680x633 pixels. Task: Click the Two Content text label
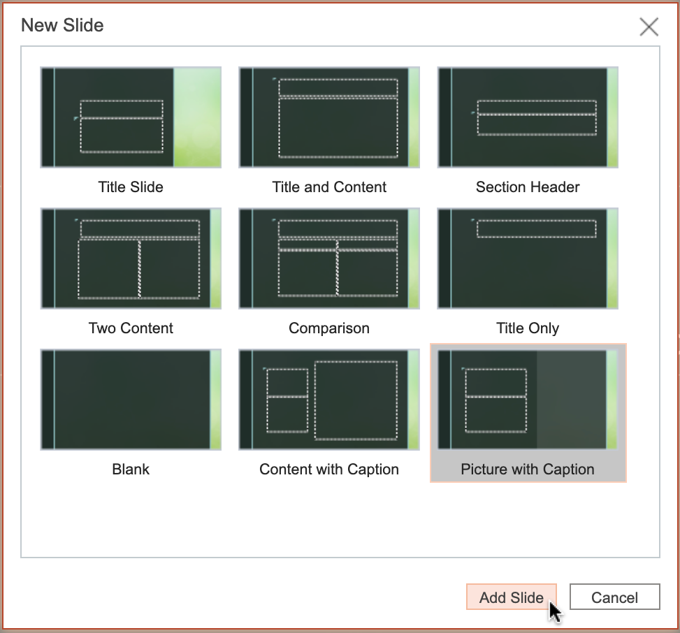click(x=131, y=328)
